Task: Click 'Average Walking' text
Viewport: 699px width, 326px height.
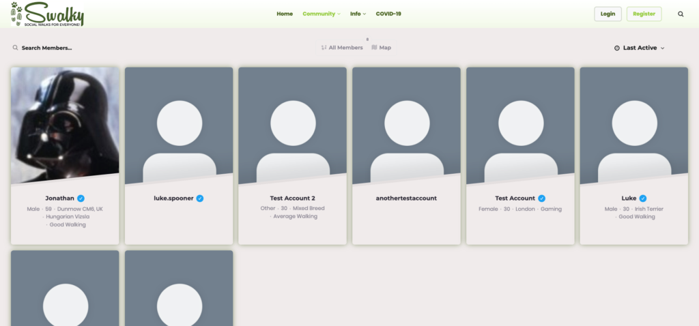Action: 295,216
